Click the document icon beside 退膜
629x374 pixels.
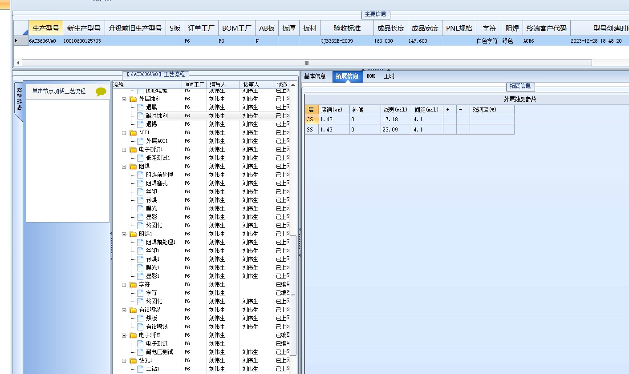coord(140,107)
